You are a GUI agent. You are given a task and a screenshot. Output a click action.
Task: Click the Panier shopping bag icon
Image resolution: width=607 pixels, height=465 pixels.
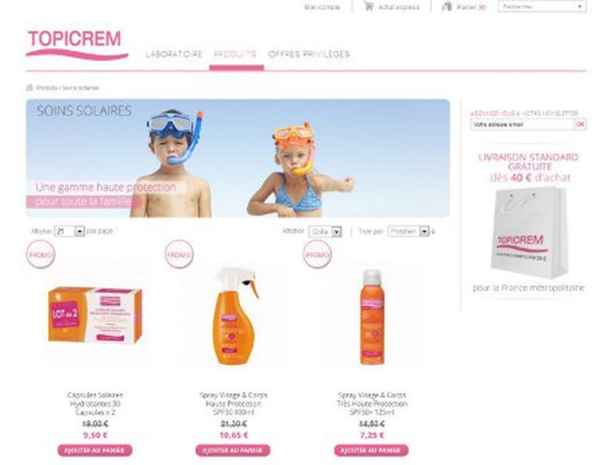tap(447, 6)
